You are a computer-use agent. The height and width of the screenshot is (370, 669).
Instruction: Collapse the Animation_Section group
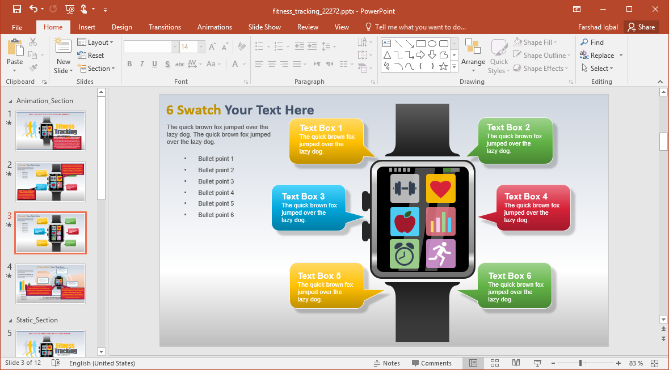pyautogui.click(x=10, y=101)
